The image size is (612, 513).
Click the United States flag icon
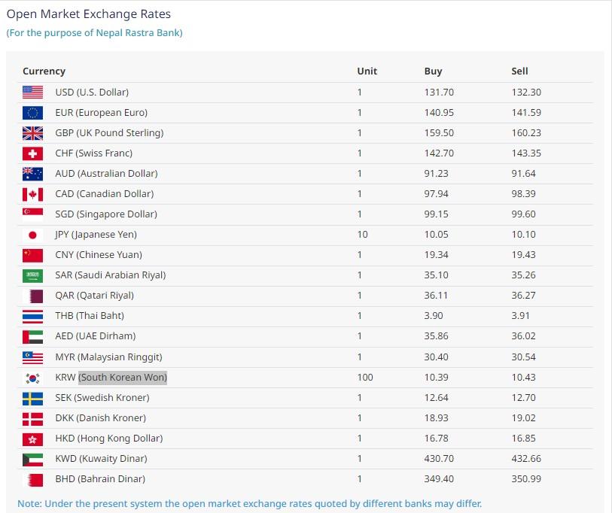coord(33,93)
